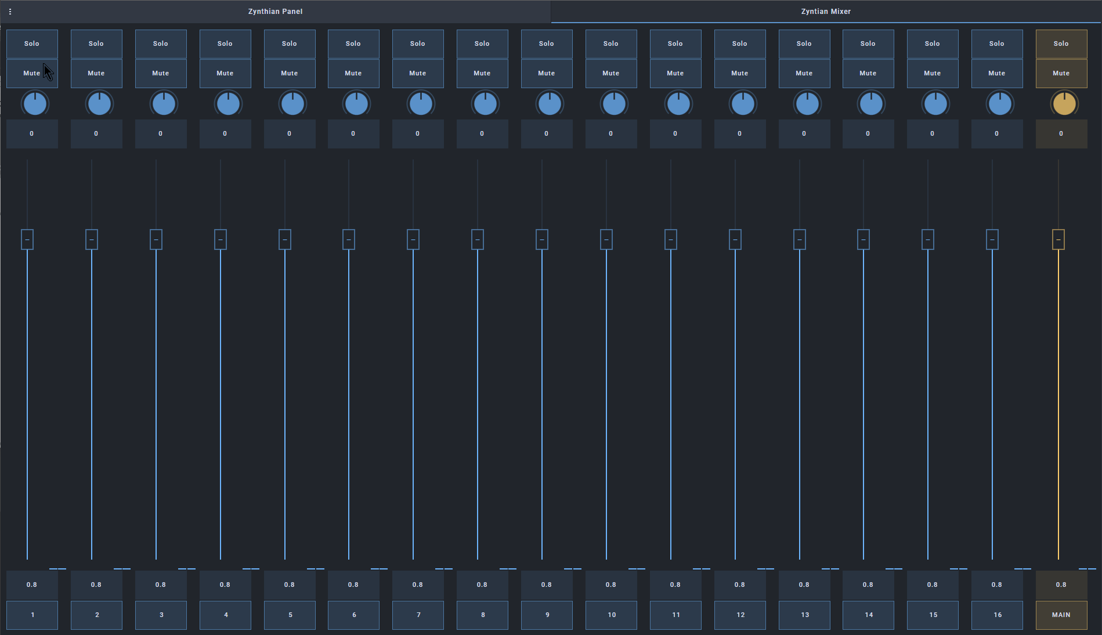The image size is (1102, 635).
Task: Click the pan knob of channel 2
Action: 99,104
